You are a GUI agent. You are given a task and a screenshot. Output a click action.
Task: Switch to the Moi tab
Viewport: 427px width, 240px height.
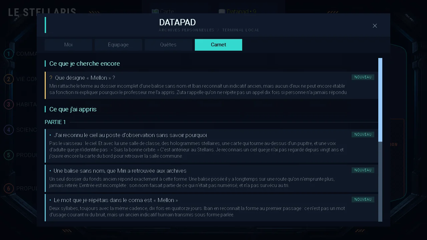point(68,45)
